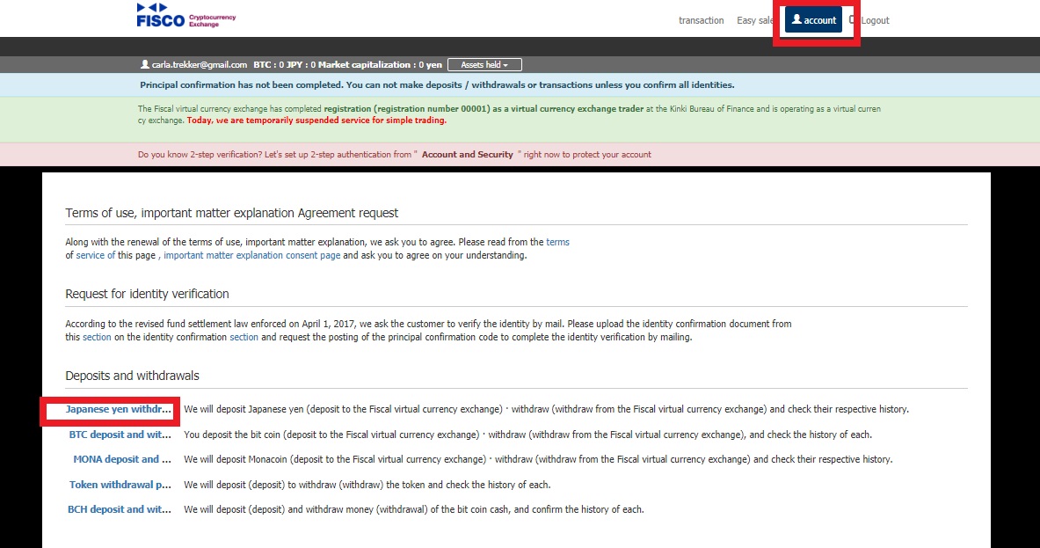Click the 'Deposits and withdrawals' heading

[x=132, y=376]
